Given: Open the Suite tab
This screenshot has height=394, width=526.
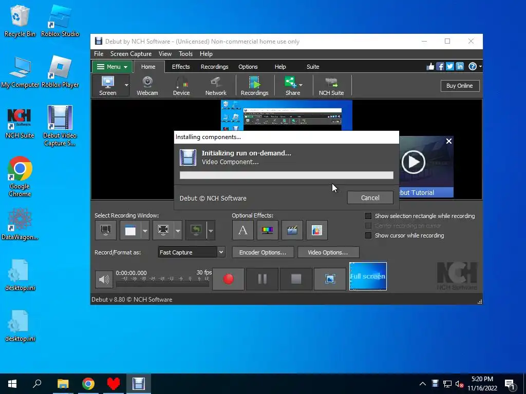Looking at the screenshot, I should 313,67.
